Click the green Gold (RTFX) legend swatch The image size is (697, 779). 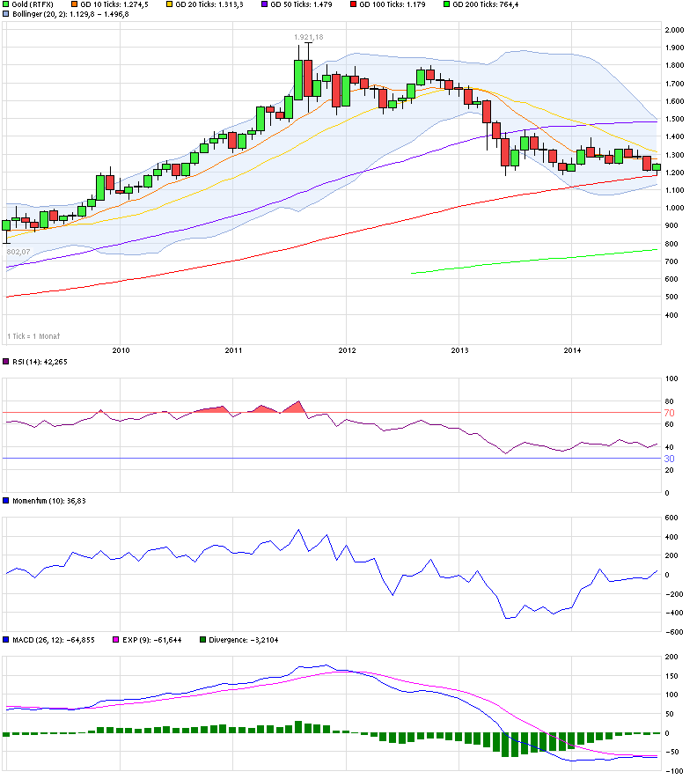[6, 4]
